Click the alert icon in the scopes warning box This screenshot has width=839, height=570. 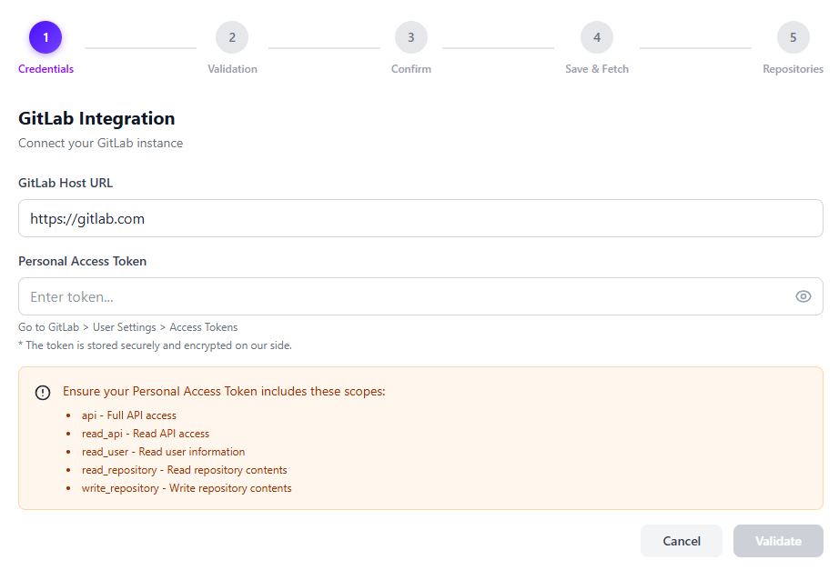pos(42,392)
